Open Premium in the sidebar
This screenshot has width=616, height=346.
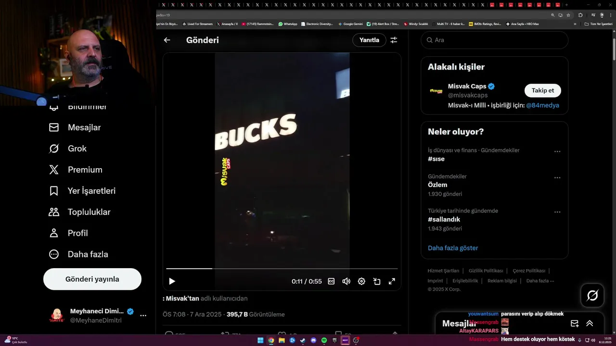pyautogui.click(x=76, y=170)
